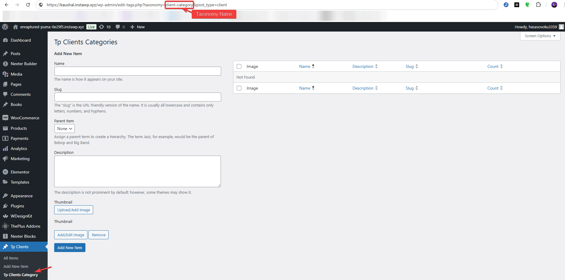The image size is (565, 280).
Task: Click the browser extensions puzzle icon
Action: point(539,5)
